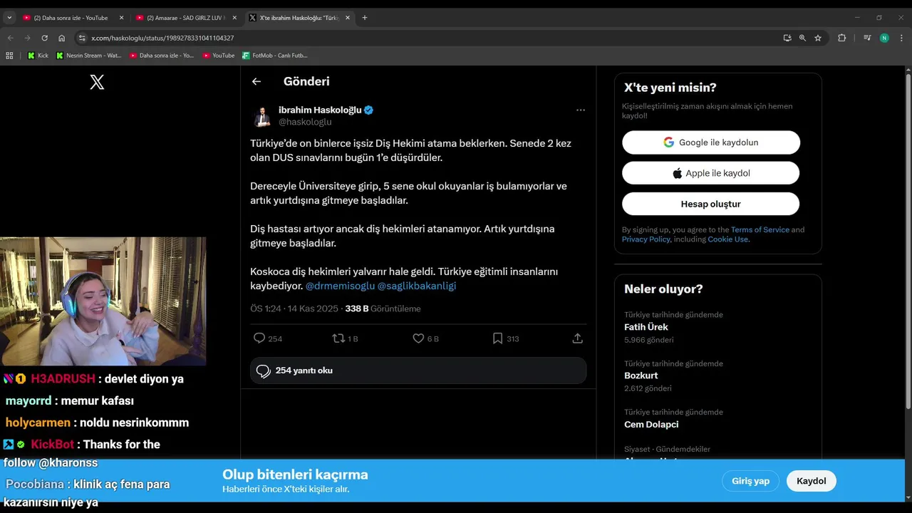Open the Chrome profile avatar N
This screenshot has height=513, width=912.
[x=884, y=38]
